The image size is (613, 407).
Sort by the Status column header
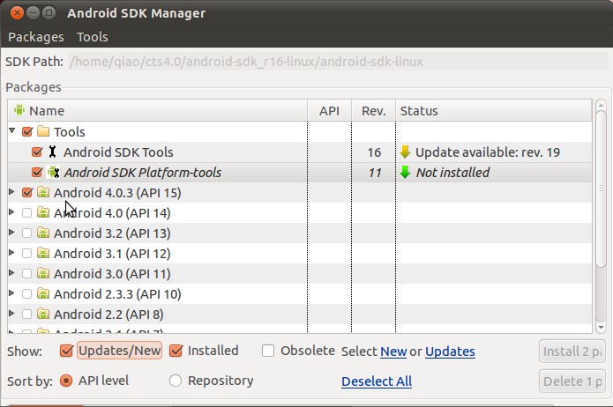click(x=494, y=110)
